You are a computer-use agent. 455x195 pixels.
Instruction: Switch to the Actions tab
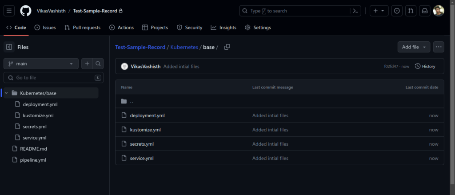(x=121, y=28)
